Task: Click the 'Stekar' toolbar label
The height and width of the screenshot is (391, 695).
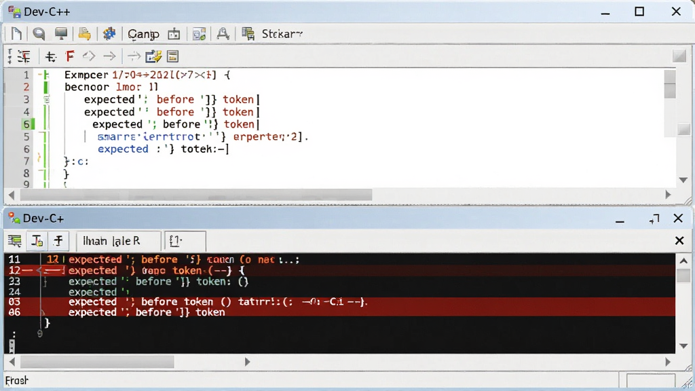Action: tap(282, 34)
